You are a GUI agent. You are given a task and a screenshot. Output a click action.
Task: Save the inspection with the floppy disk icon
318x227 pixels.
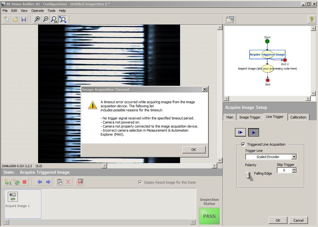[x=24, y=19]
